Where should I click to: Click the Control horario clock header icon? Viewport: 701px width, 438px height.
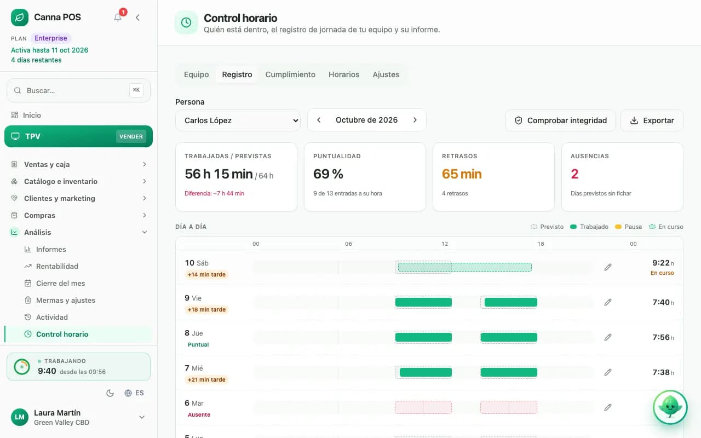186,22
